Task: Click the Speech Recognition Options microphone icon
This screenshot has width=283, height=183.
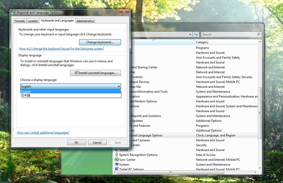Action: click(x=117, y=155)
